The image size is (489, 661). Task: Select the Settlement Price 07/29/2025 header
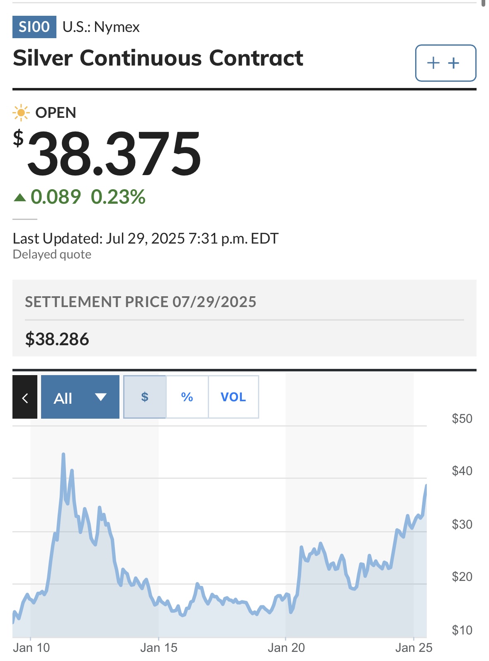141,302
